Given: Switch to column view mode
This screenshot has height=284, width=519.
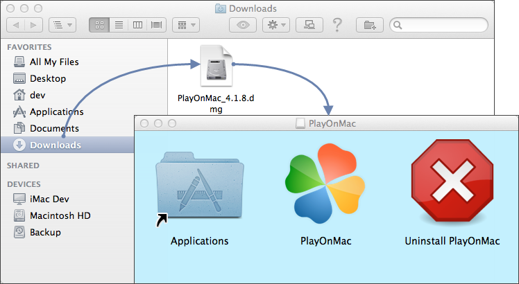Looking at the screenshot, I should pyautogui.click(x=137, y=25).
